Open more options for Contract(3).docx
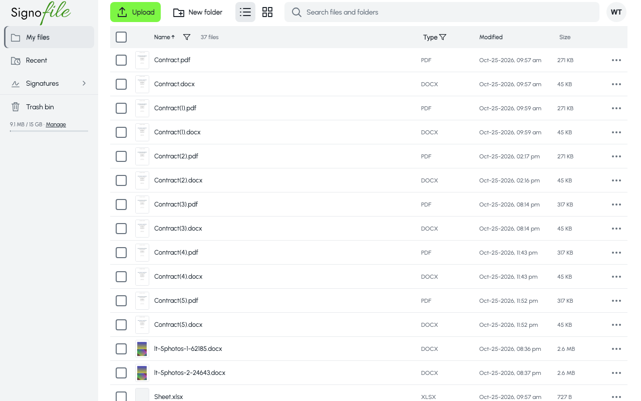 (x=616, y=229)
